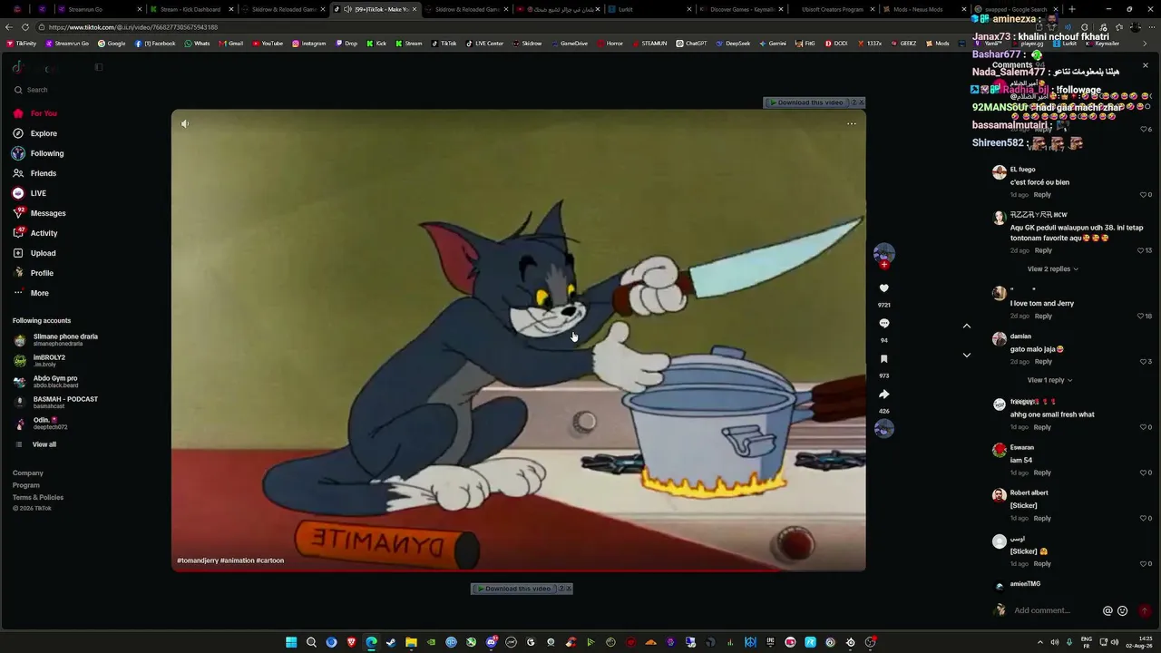Open the emoji picker in comment box
The image size is (1161, 653).
(1123, 611)
